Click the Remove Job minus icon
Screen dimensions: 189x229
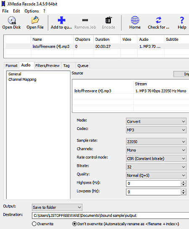click(x=85, y=20)
